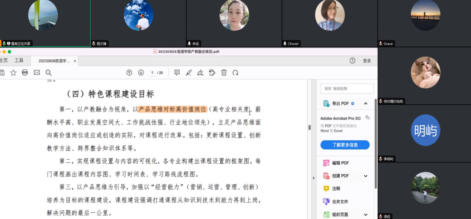The image size is (471, 219).
Task: Select the highlighter pen tool
Action: tap(189, 73)
